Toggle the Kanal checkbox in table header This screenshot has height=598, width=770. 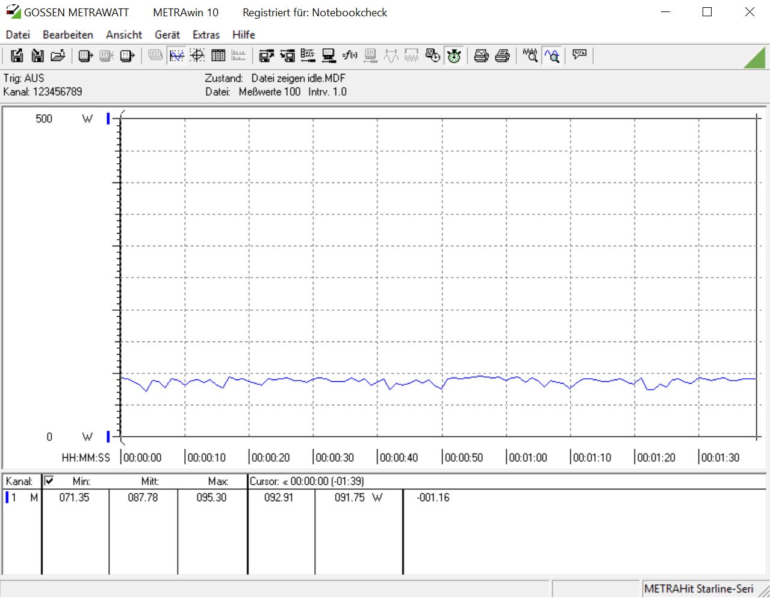pos(49,481)
